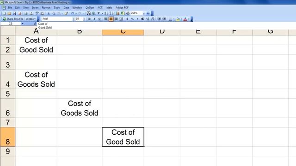Open the Format menu
Screen dimensions: 296x166
click(x=46, y=8)
